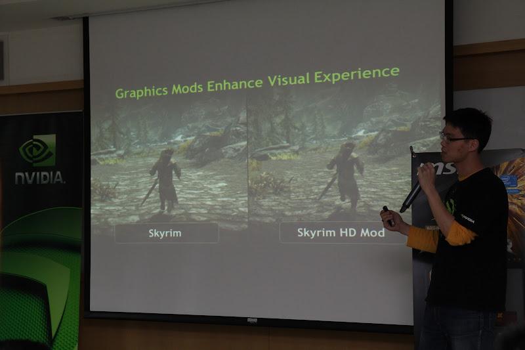Click the NVIDIA logo on presenter's sleeve
This screenshot has width=525, height=350.
(467, 219)
